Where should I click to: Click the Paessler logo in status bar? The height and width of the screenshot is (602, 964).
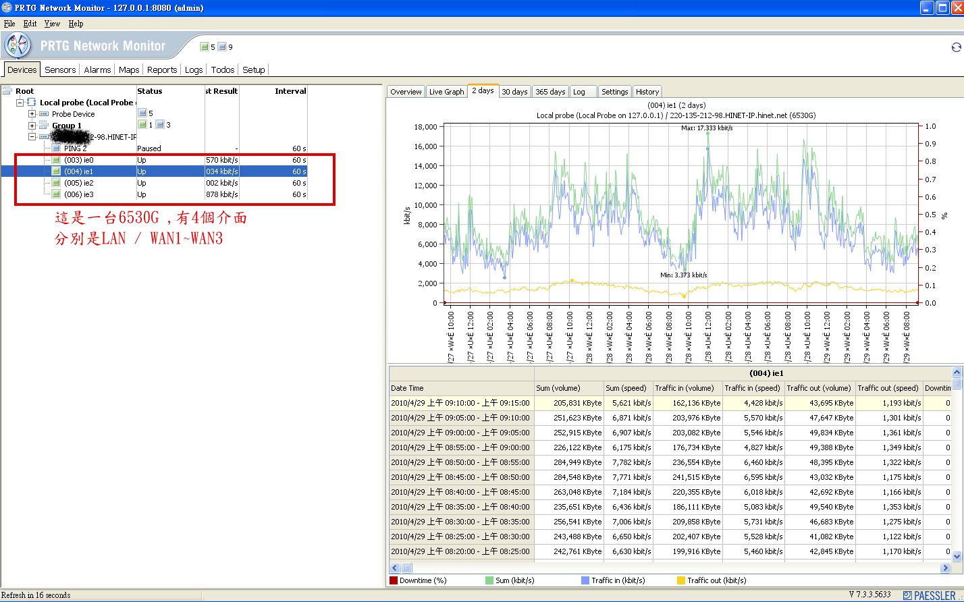930,595
